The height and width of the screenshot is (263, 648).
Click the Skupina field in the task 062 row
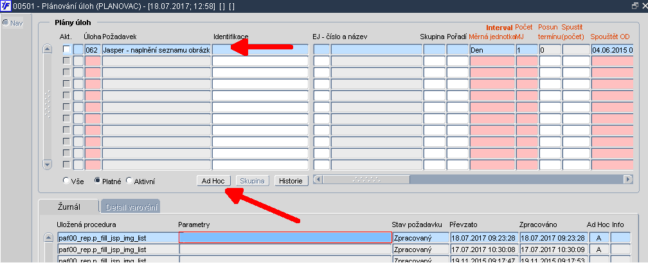point(435,49)
